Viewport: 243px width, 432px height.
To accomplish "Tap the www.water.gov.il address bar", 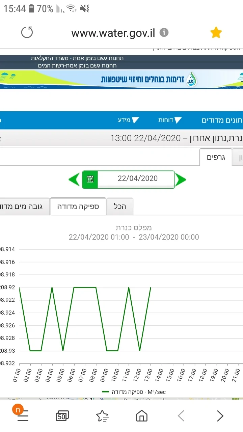I will pyautogui.click(x=113, y=33).
